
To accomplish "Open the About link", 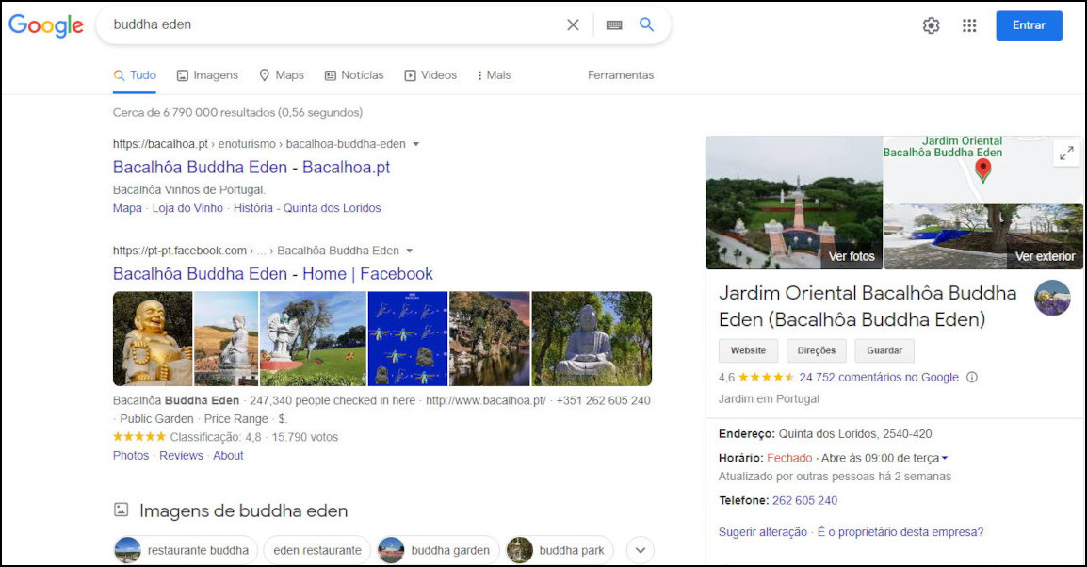I will click(228, 456).
